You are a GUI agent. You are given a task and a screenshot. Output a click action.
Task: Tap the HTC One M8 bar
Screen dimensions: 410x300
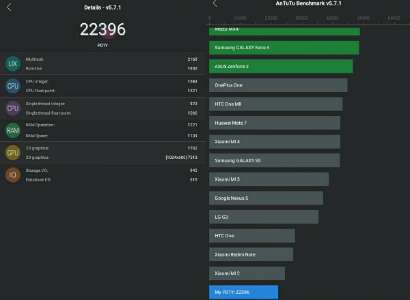(x=275, y=104)
